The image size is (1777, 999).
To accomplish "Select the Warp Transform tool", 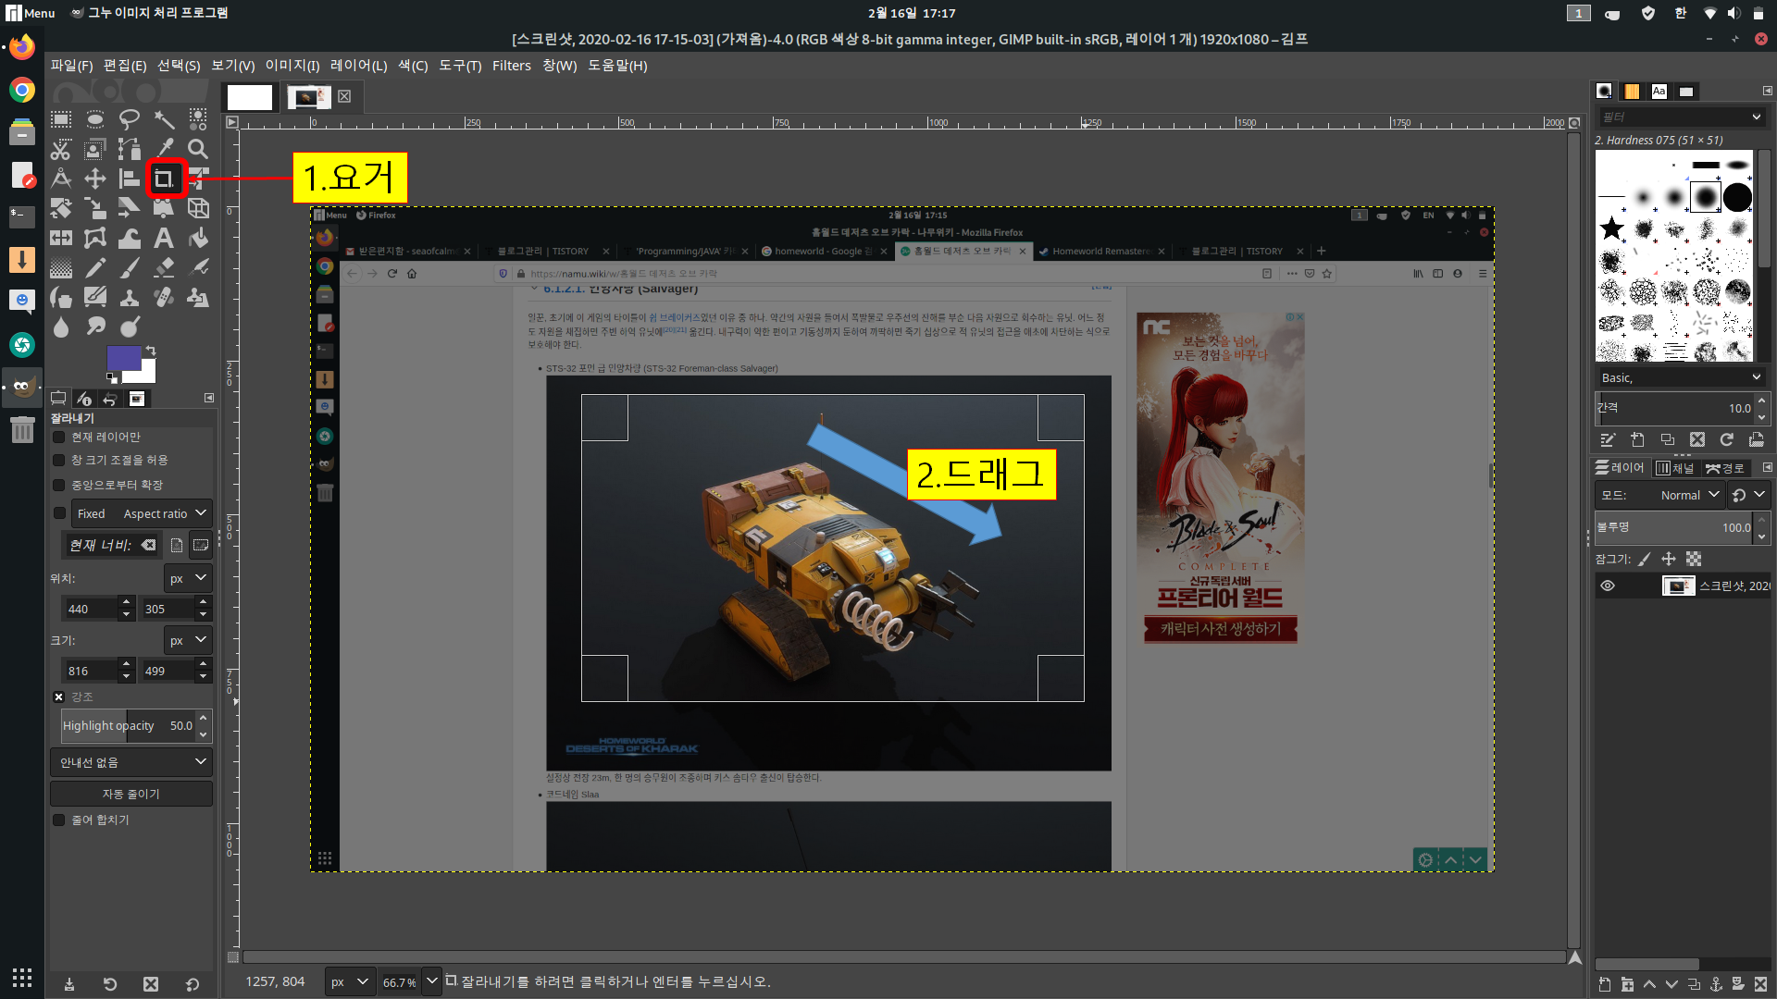I will 130,238.
